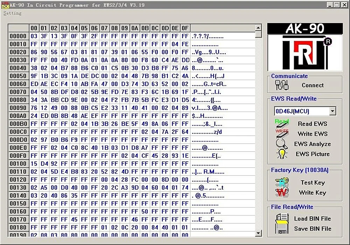Select the 00180 row address
This screenshot has width=350, height=245.
18,227
